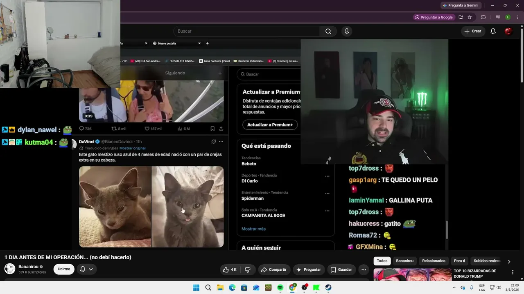Viewport: 524px width, 294px height.
Task: Open the YouTube account avatar menu
Action: click(508, 31)
